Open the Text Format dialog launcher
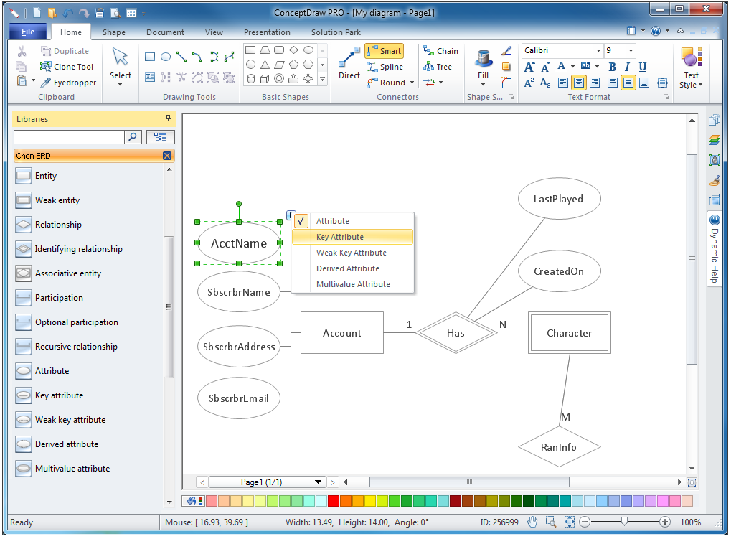This screenshot has height=539, width=731. click(666, 97)
